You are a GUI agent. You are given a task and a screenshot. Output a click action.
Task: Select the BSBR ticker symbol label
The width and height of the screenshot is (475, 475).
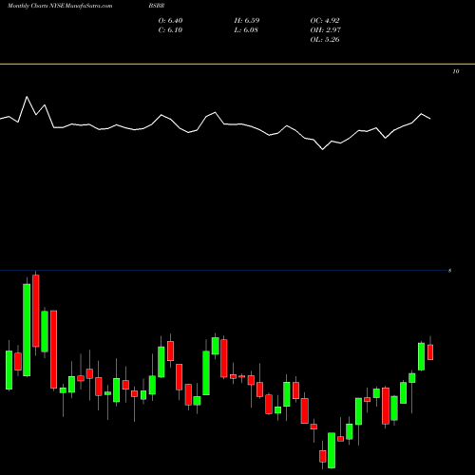click(157, 6)
